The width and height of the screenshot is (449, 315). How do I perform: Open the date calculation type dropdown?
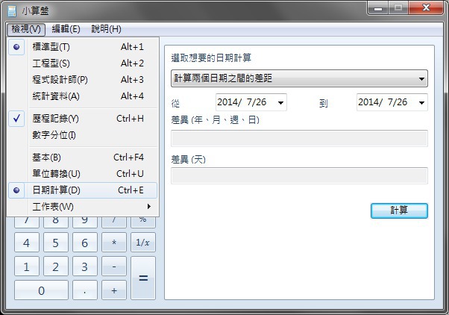click(299, 78)
